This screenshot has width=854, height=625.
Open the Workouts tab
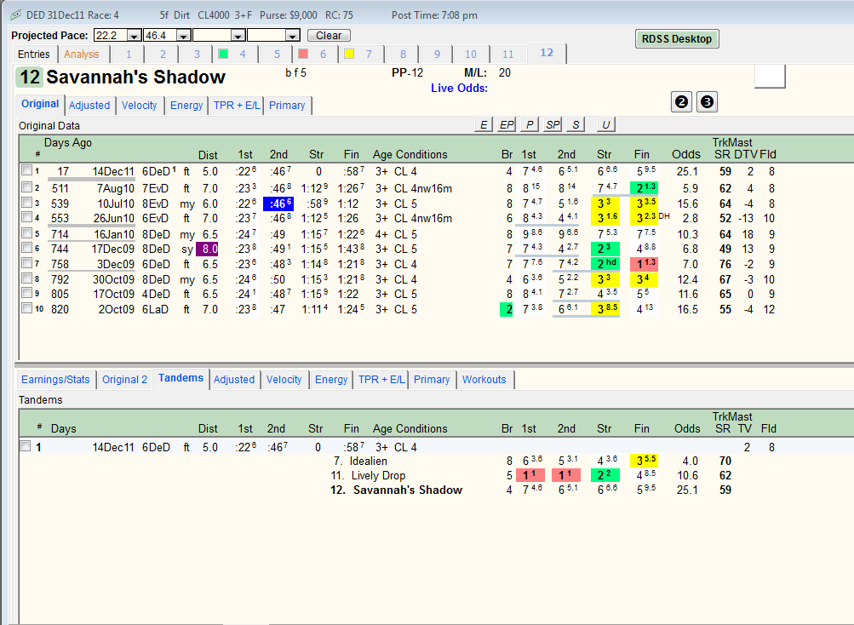[484, 379]
